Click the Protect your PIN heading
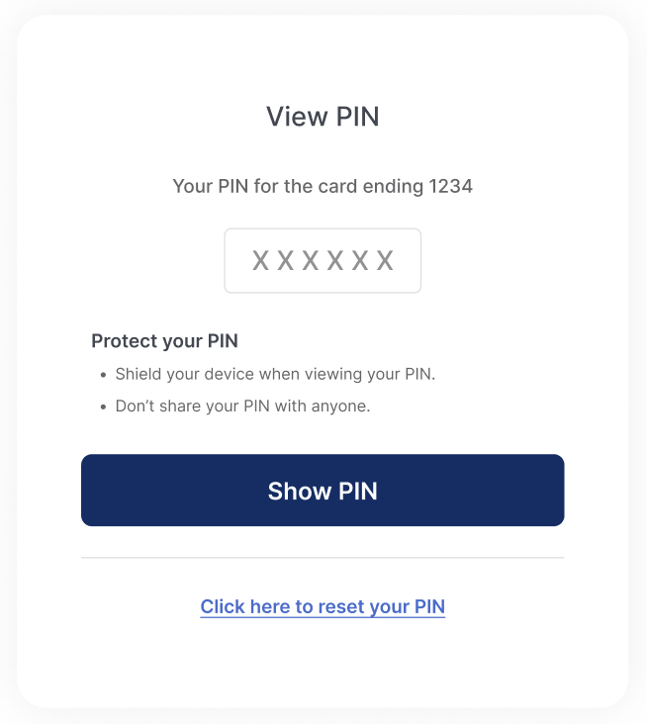Image resolution: width=647 pixels, height=724 pixels. (x=164, y=341)
